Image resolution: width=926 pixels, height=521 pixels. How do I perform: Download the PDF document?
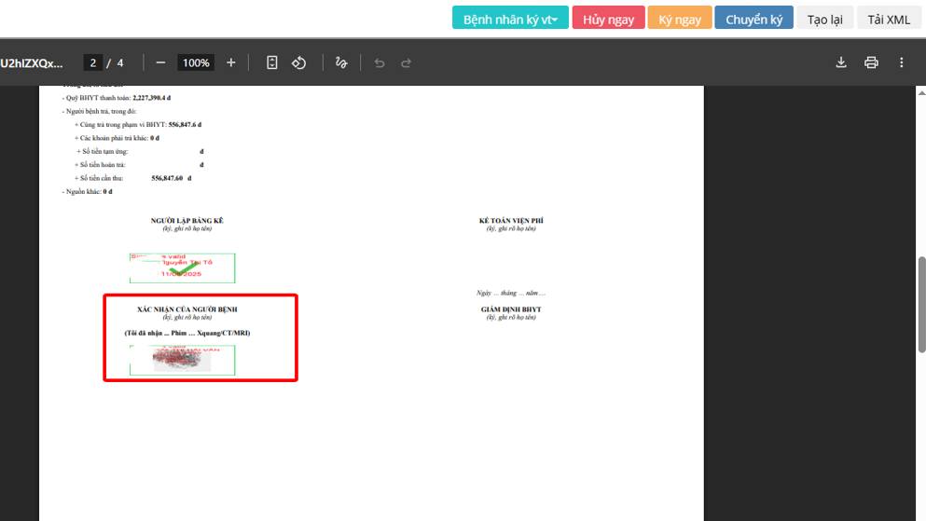pos(841,62)
